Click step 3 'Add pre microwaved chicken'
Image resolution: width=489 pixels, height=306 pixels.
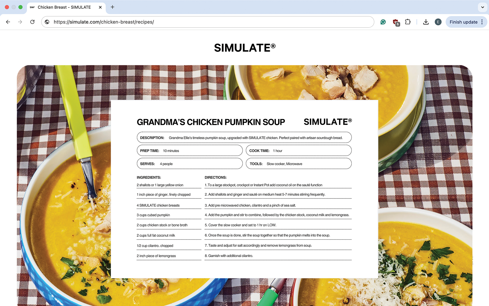(x=250, y=205)
